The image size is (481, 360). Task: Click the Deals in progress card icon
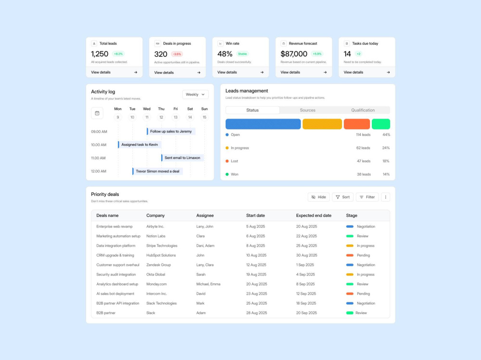coord(157,44)
